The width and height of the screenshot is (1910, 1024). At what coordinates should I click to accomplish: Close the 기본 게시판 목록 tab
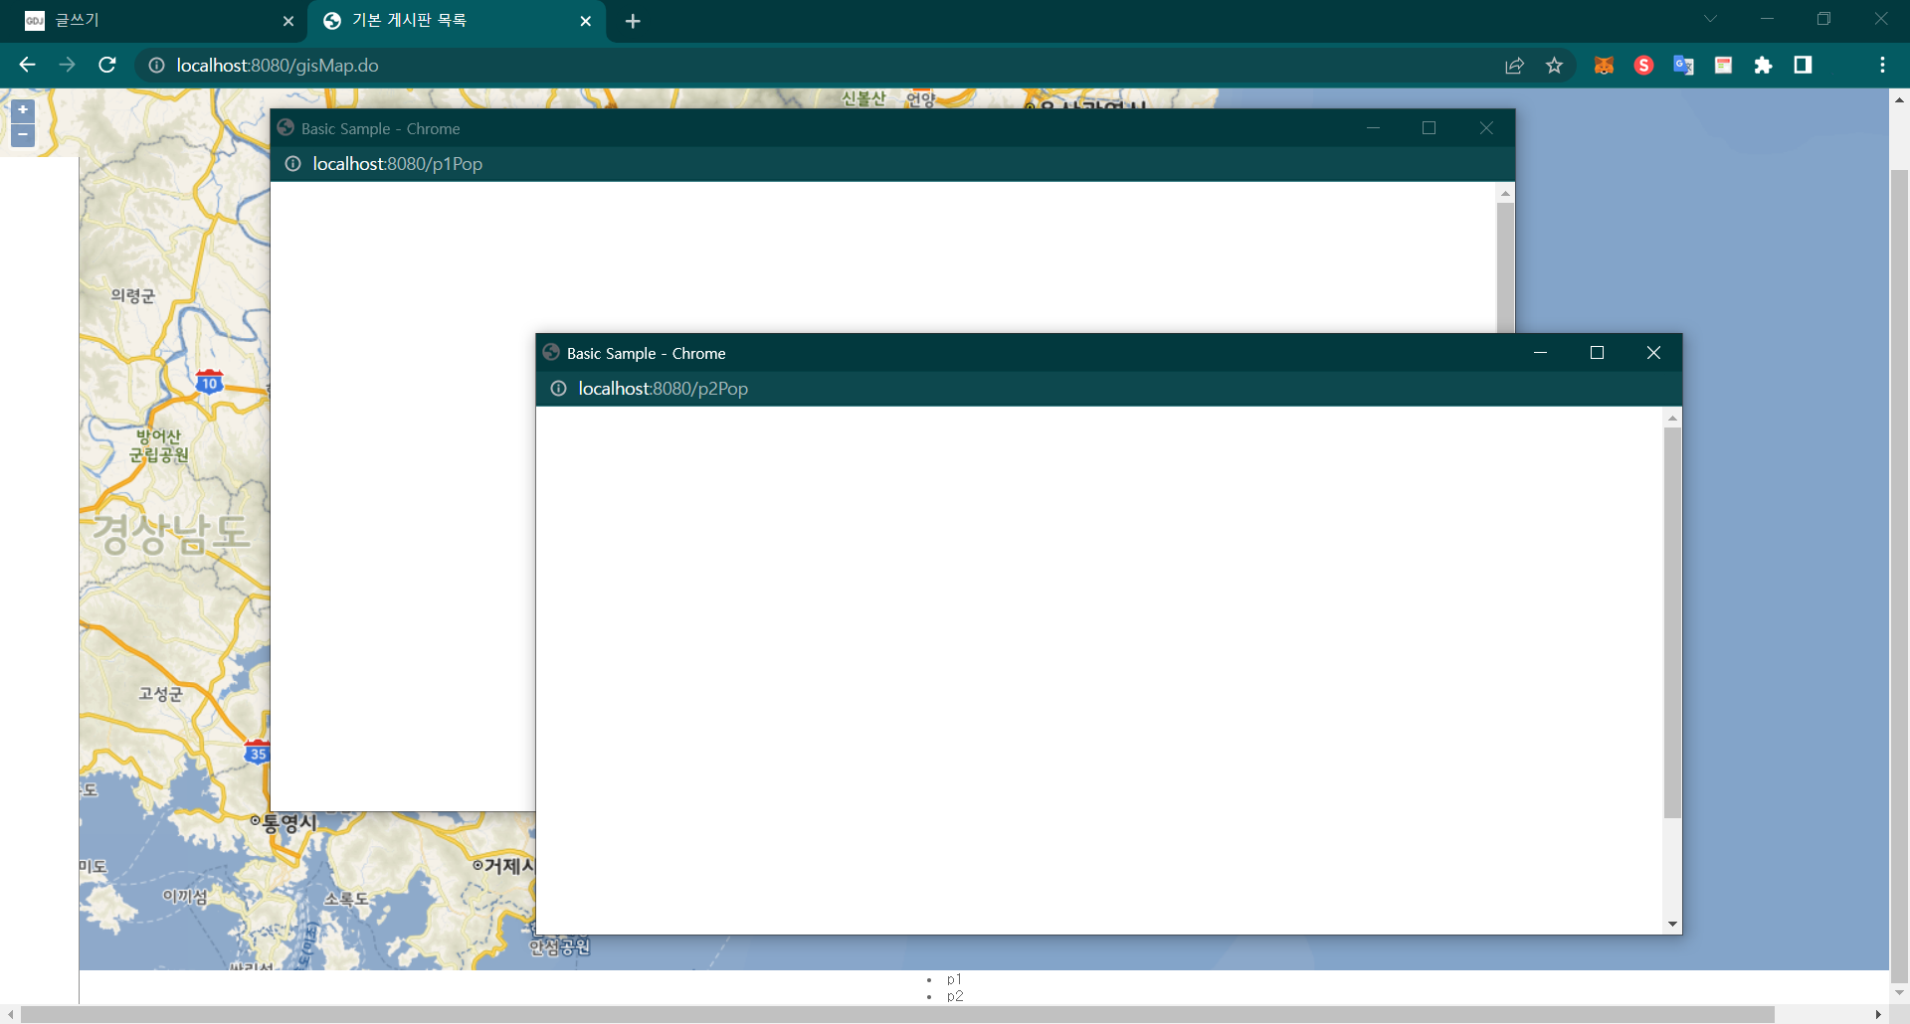pos(586,21)
